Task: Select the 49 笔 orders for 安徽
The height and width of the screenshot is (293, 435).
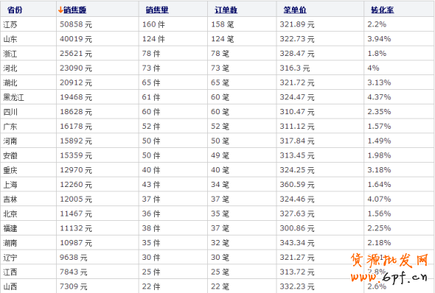Action: [220, 155]
